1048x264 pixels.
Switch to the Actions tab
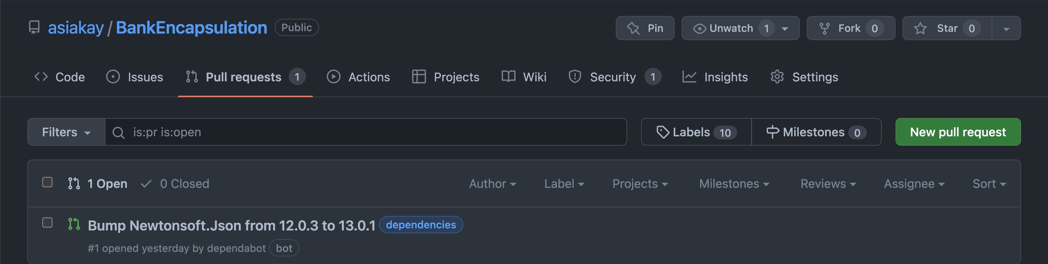tap(358, 77)
